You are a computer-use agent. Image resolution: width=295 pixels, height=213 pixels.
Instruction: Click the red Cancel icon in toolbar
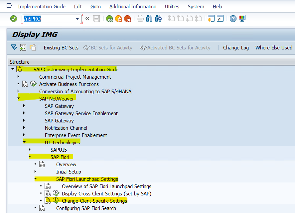tap(127, 19)
